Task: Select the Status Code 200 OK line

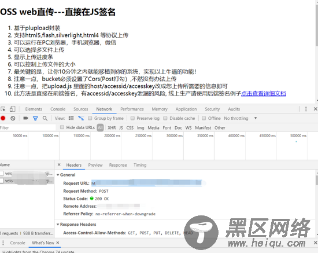Action: point(86,199)
